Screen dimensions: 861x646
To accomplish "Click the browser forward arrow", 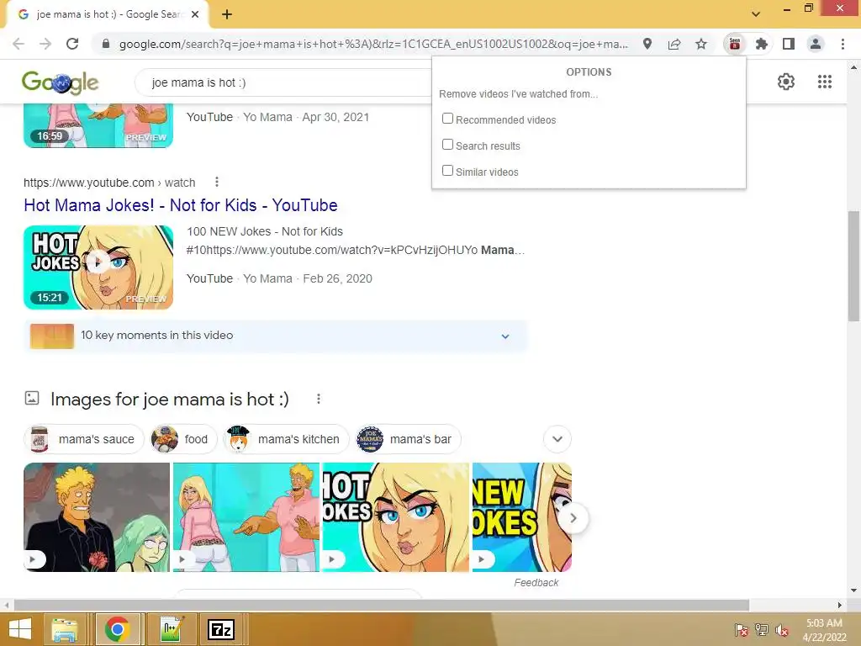I will tap(45, 44).
